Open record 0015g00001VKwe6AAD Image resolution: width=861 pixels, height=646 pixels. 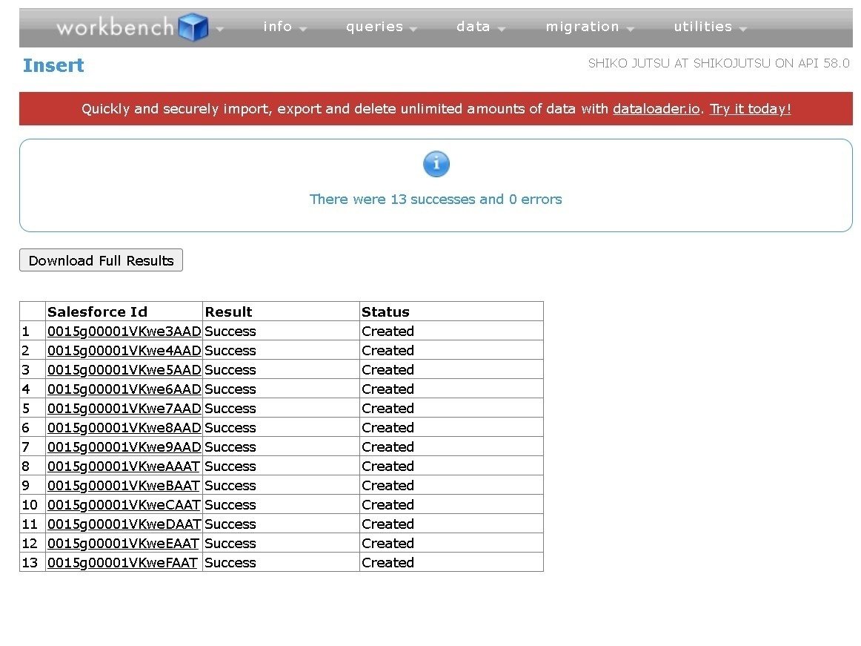124,389
